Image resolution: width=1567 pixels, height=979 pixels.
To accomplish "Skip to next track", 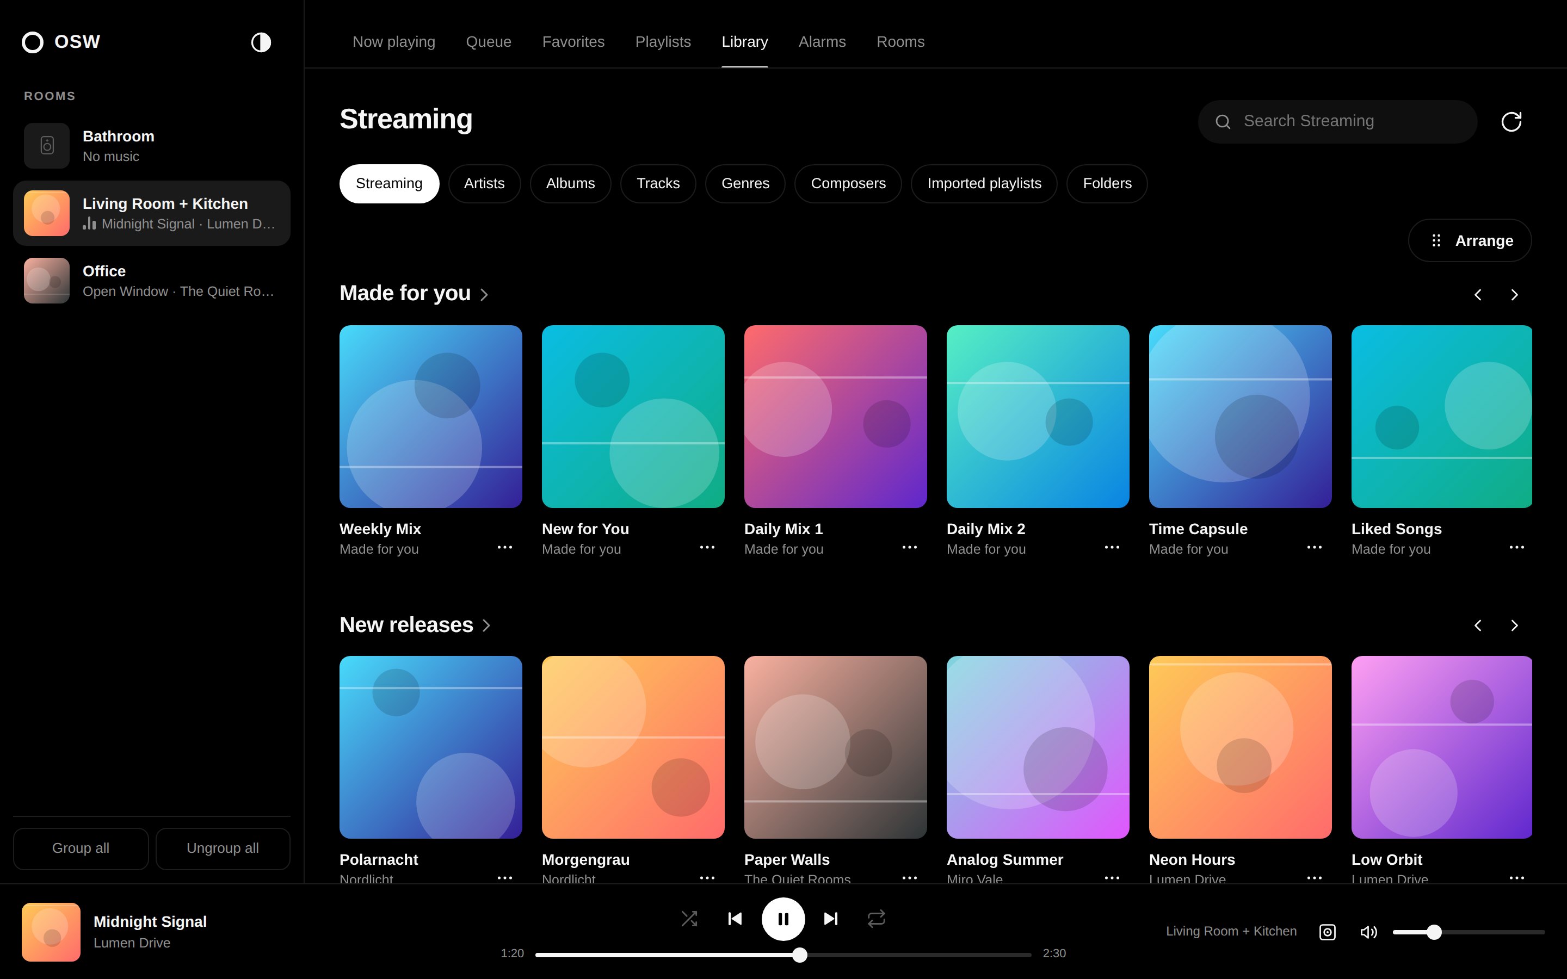I will click(831, 919).
